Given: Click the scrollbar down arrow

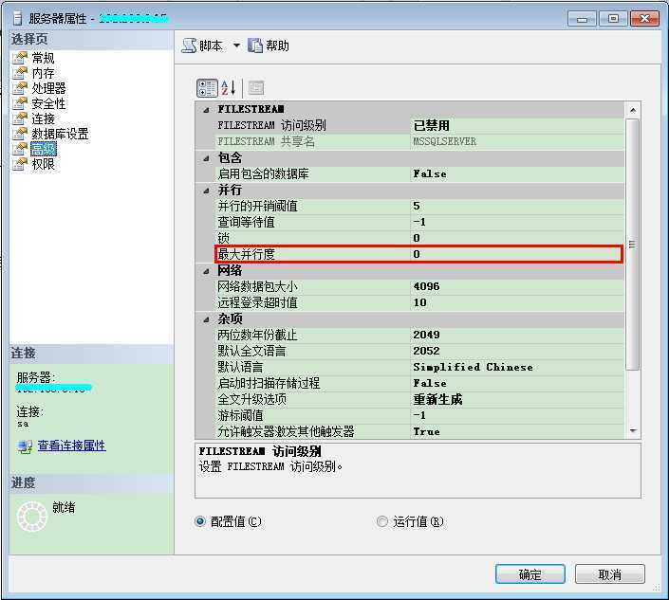Looking at the screenshot, I should click(x=633, y=431).
